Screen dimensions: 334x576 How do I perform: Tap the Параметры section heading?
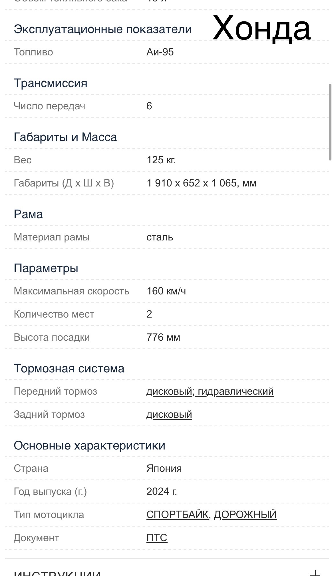tap(46, 268)
